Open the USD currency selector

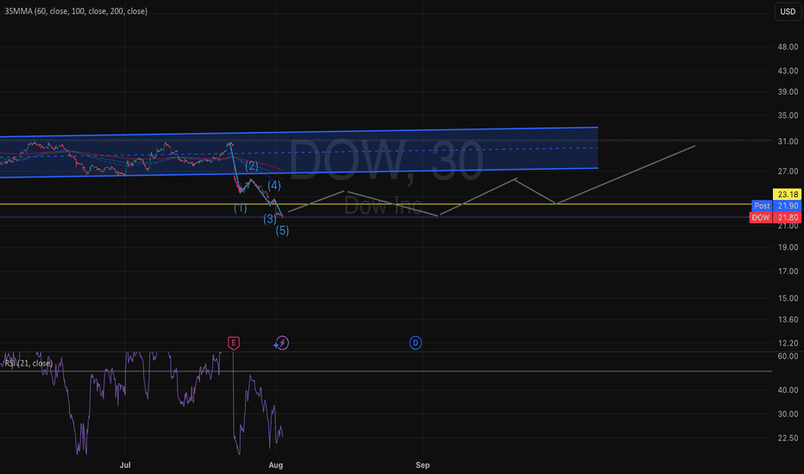[788, 11]
